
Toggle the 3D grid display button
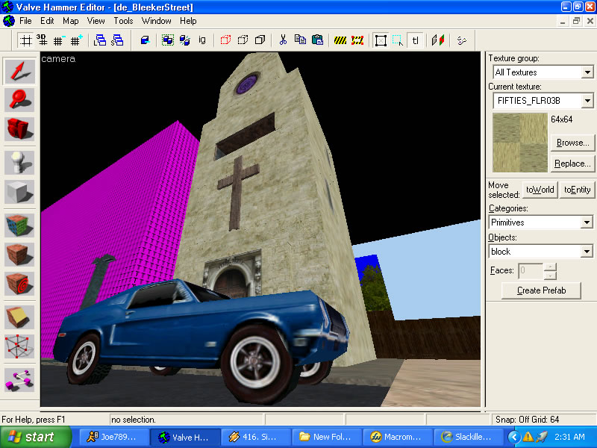tap(42, 40)
